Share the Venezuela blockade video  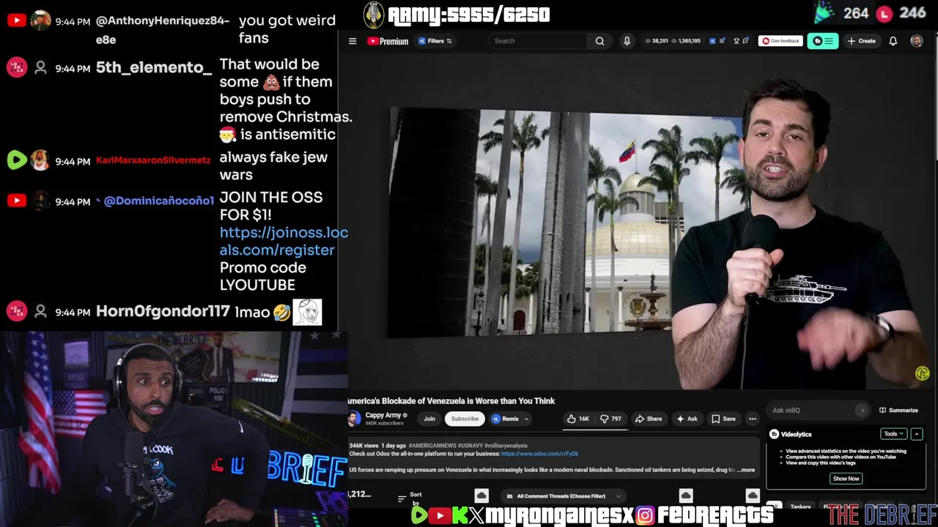(x=649, y=419)
